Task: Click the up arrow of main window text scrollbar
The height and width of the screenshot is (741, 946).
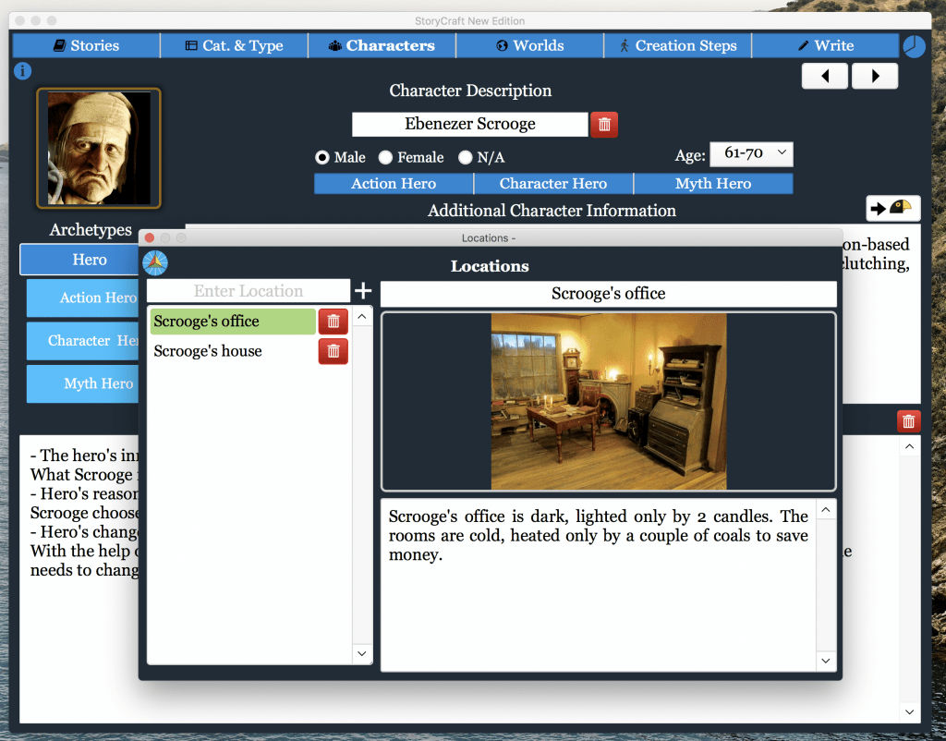Action: pos(910,446)
